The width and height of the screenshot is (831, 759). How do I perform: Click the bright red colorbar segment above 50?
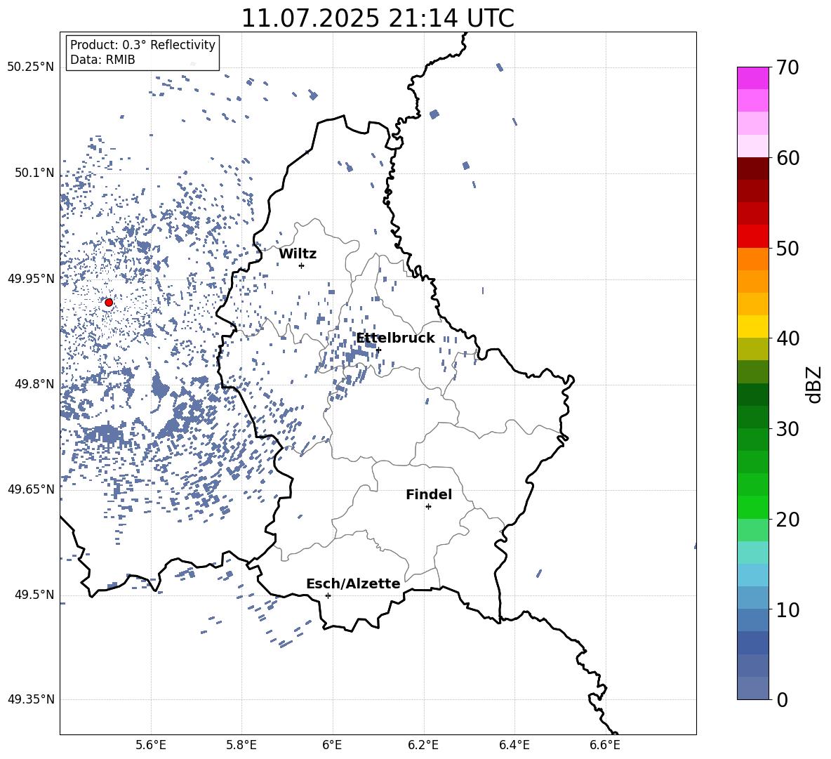tap(753, 237)
